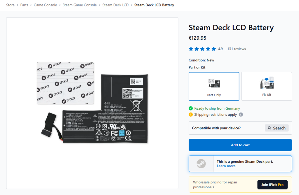Viewport: 299px width, 195px height.
Task: Go to Parts breadcrumb
Action: coord(24,5)
